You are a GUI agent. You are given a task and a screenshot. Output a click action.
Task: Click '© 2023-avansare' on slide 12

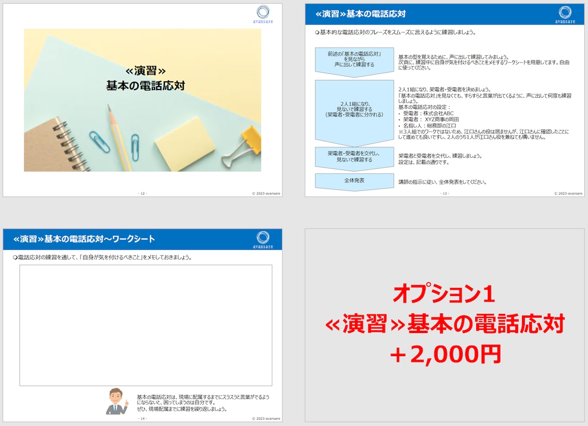pos(266,194)
